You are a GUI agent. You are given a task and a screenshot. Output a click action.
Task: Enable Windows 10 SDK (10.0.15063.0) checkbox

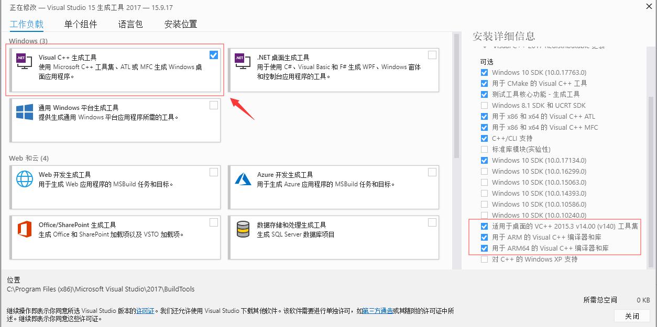(x=484, y=183)
